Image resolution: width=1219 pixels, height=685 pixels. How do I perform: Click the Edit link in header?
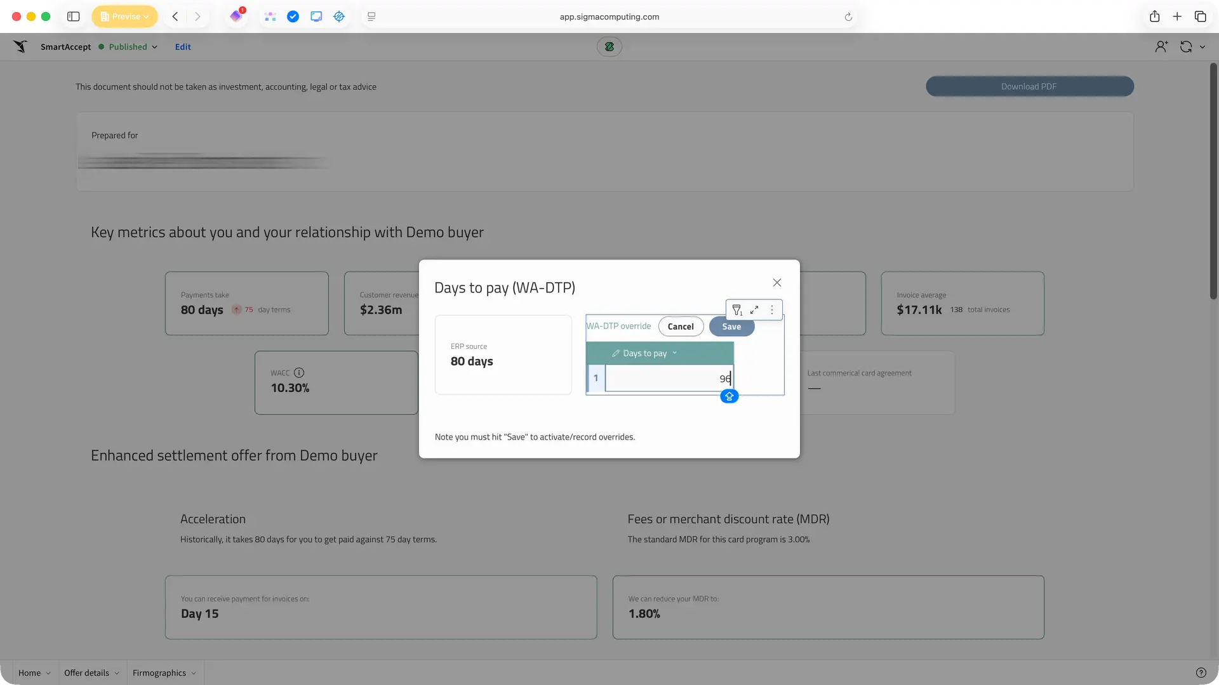click(183, 47)
